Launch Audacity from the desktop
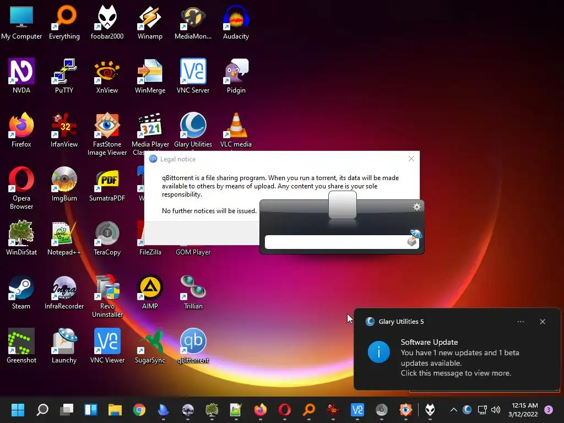564x423 pixels. tap(236, 21)
